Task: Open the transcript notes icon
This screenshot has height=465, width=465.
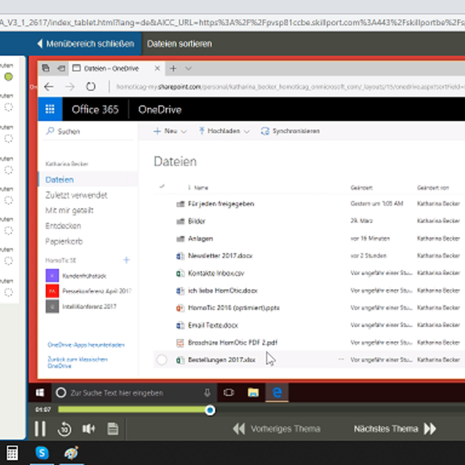Action: [x=113, y=429]
